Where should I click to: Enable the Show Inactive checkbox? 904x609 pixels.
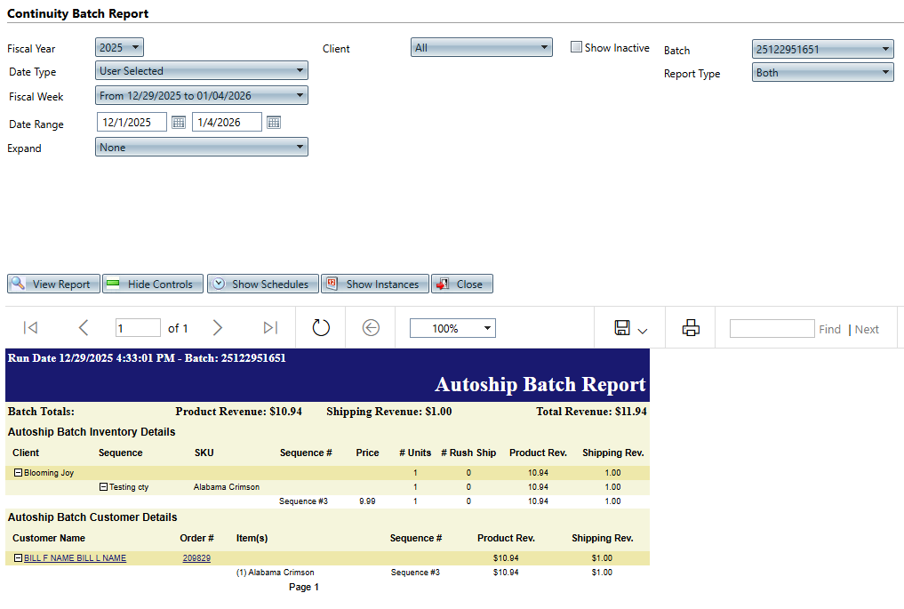(x=576, y=48)
